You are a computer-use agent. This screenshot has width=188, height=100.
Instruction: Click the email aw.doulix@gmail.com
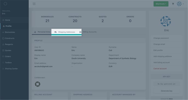point(43,67)
